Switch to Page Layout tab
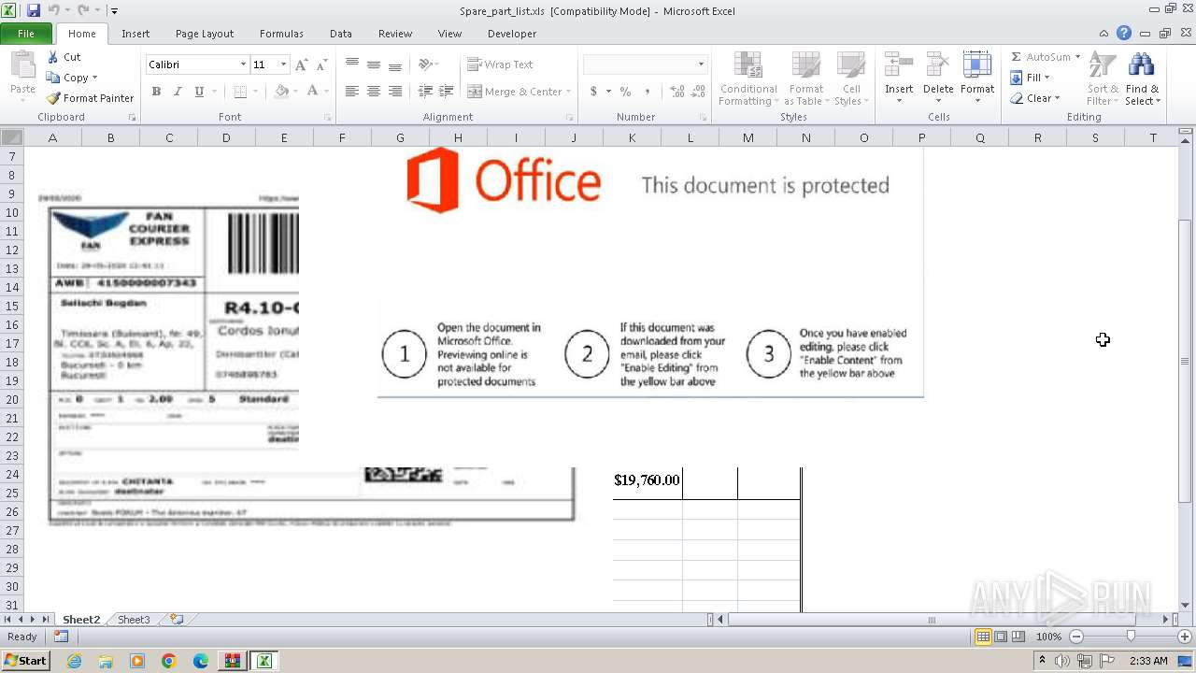 click(x=205, y=34)
